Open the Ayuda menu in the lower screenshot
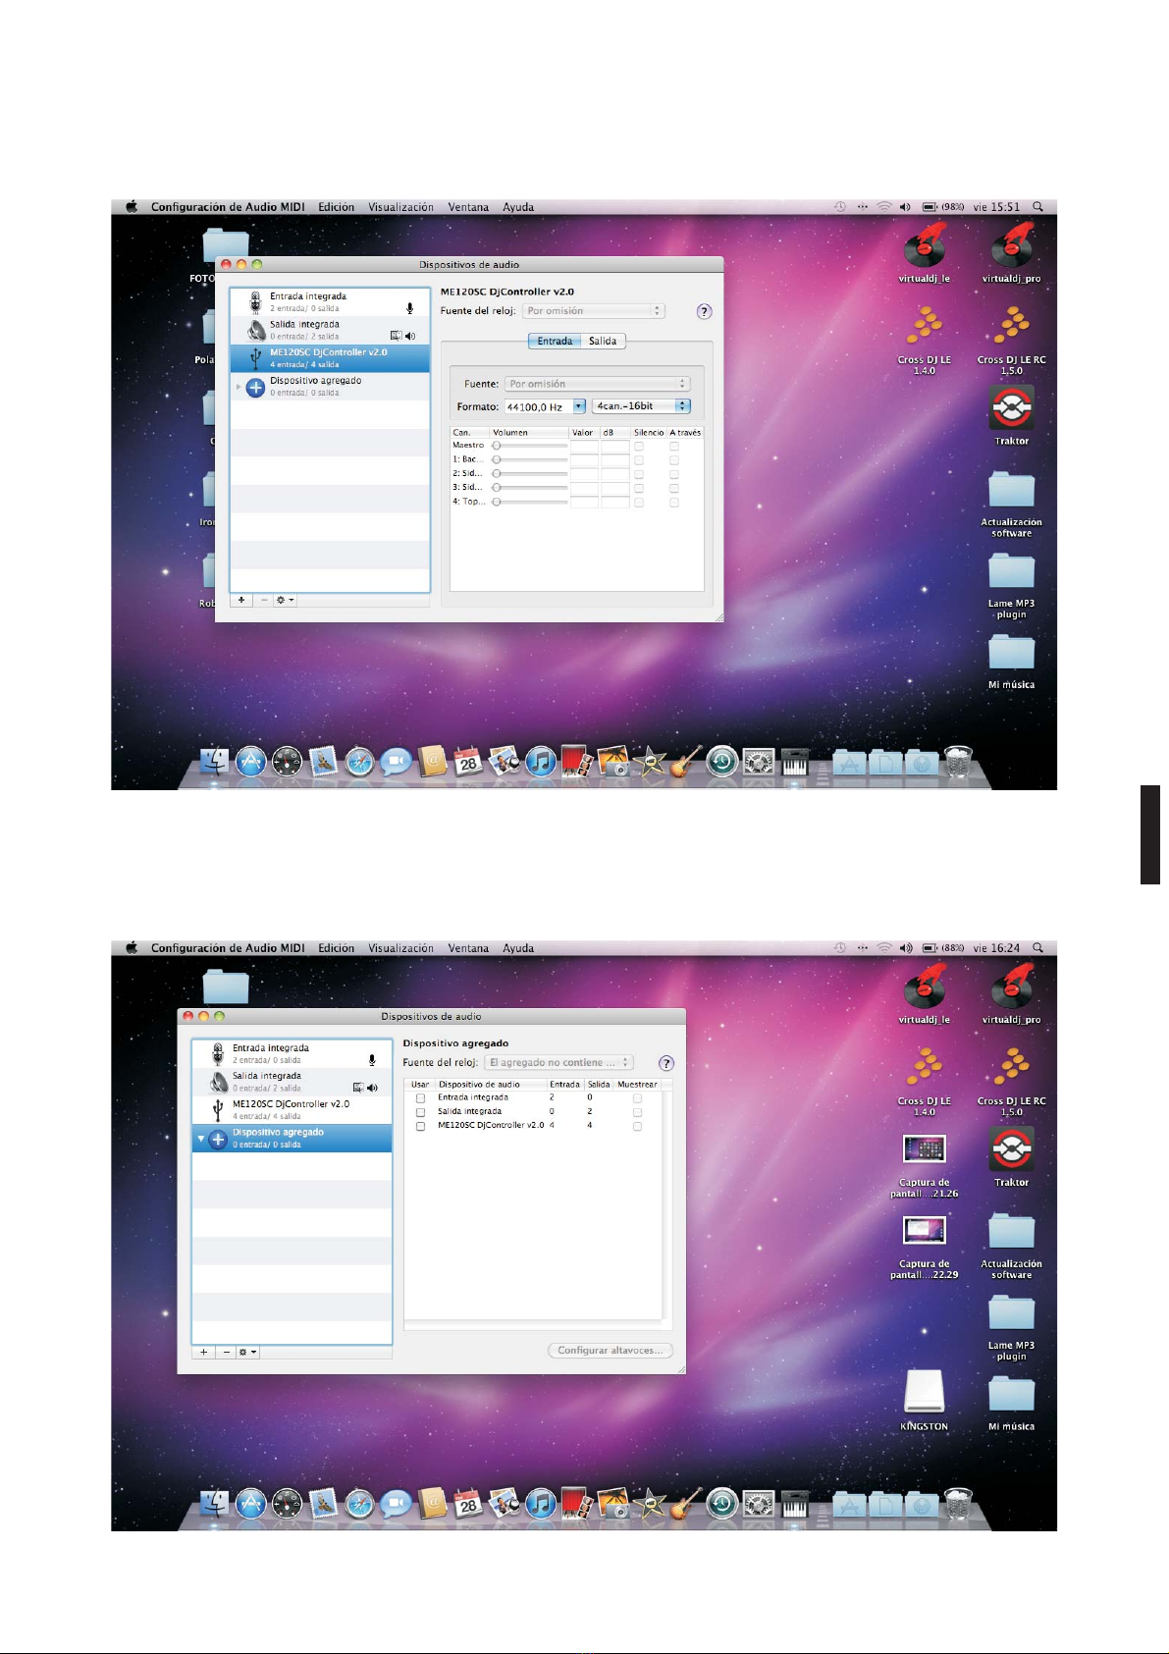The image size is (1169, 1654). pos(518,948)
